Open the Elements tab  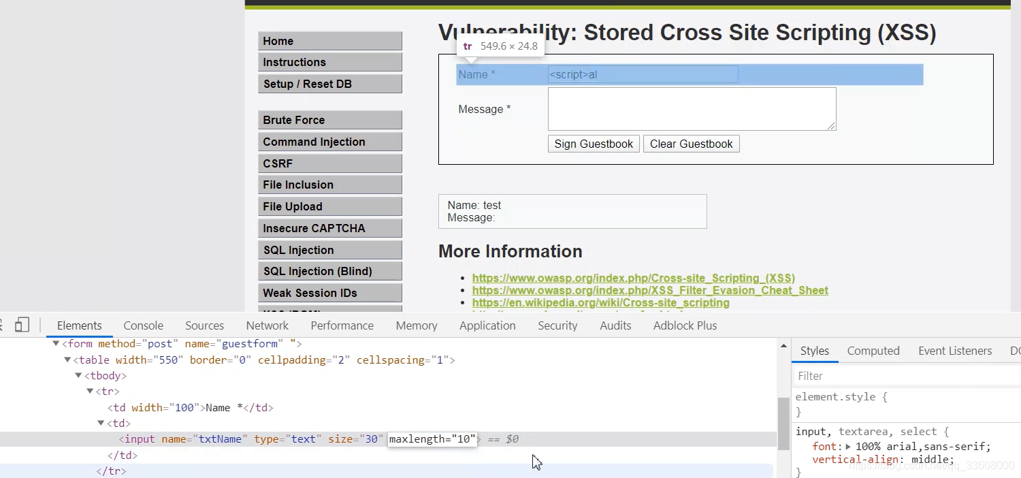pyautogui.click(x=80, y=325)
